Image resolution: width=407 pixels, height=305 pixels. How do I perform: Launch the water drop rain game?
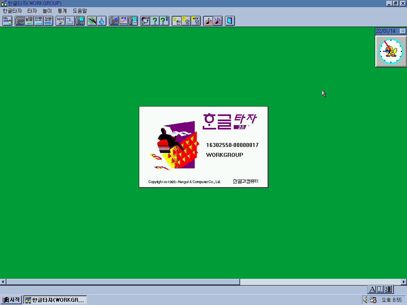[101, 21]
